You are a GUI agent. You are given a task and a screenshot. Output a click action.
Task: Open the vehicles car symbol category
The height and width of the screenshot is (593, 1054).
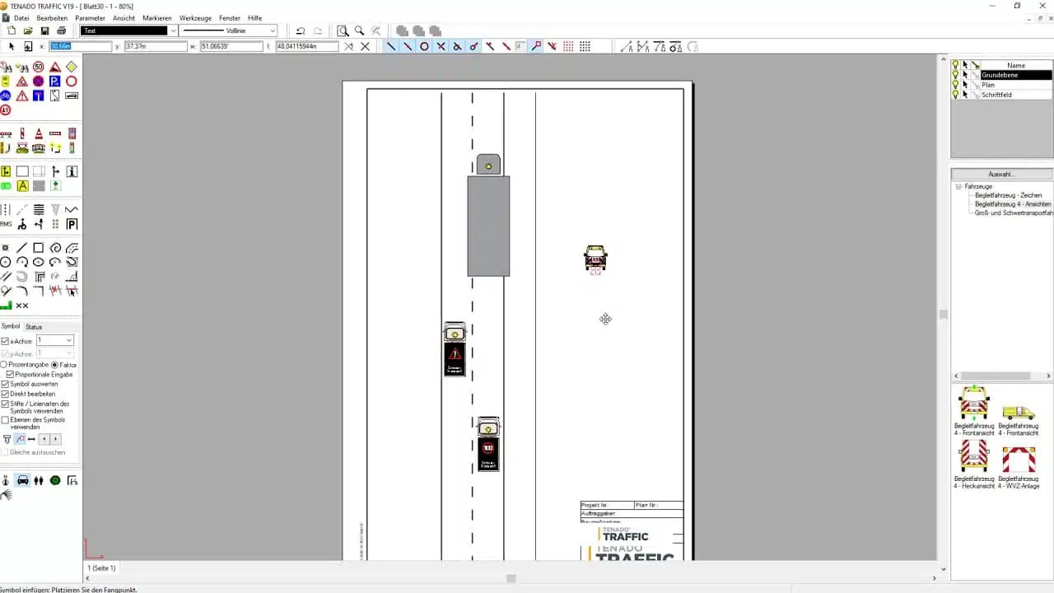coord(23,480)
